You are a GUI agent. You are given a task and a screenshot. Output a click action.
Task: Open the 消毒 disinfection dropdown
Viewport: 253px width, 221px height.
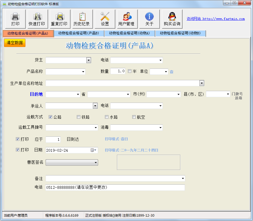(160, 128)
